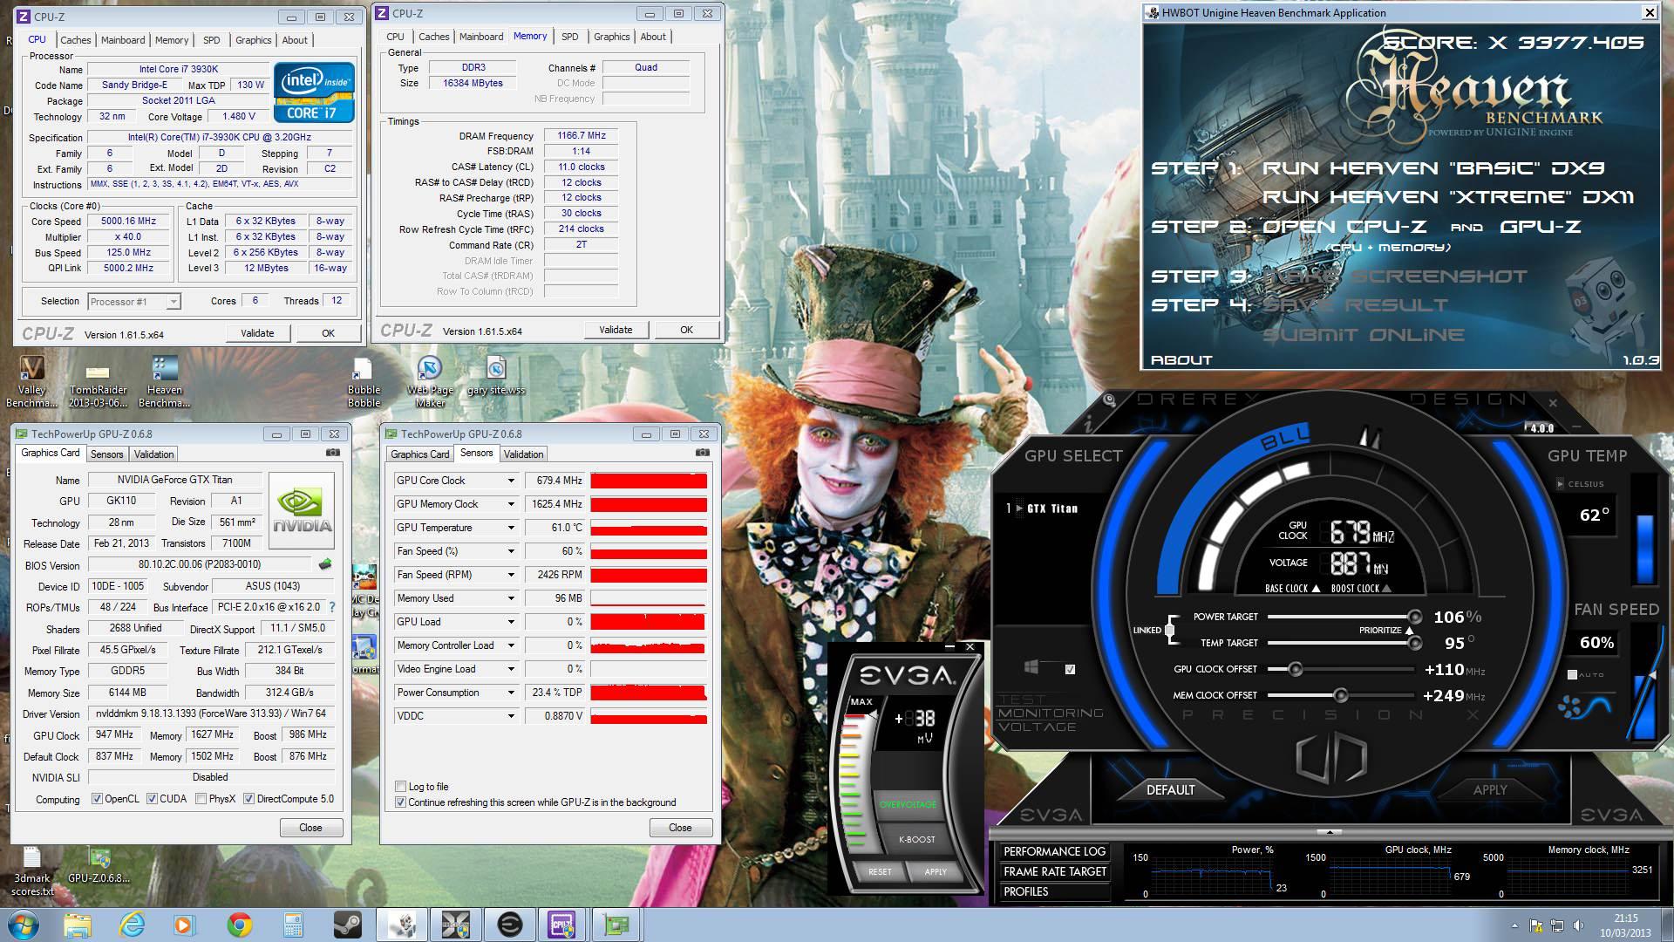The image size is (1674, 942).
Task: Open Graphics tab in right CPU-Z window
Action: click(x=611, y=37)
